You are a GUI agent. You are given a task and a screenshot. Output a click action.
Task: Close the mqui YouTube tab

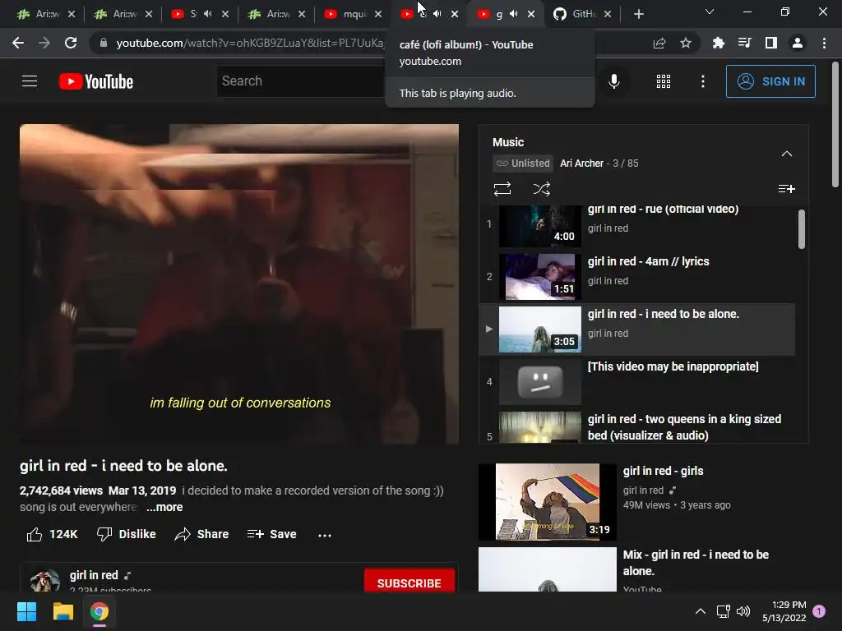click(378, 14)
